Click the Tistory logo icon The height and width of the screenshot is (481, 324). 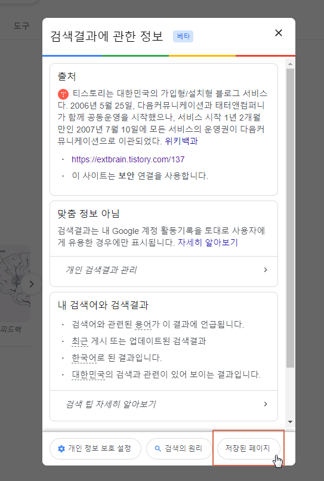63,94
